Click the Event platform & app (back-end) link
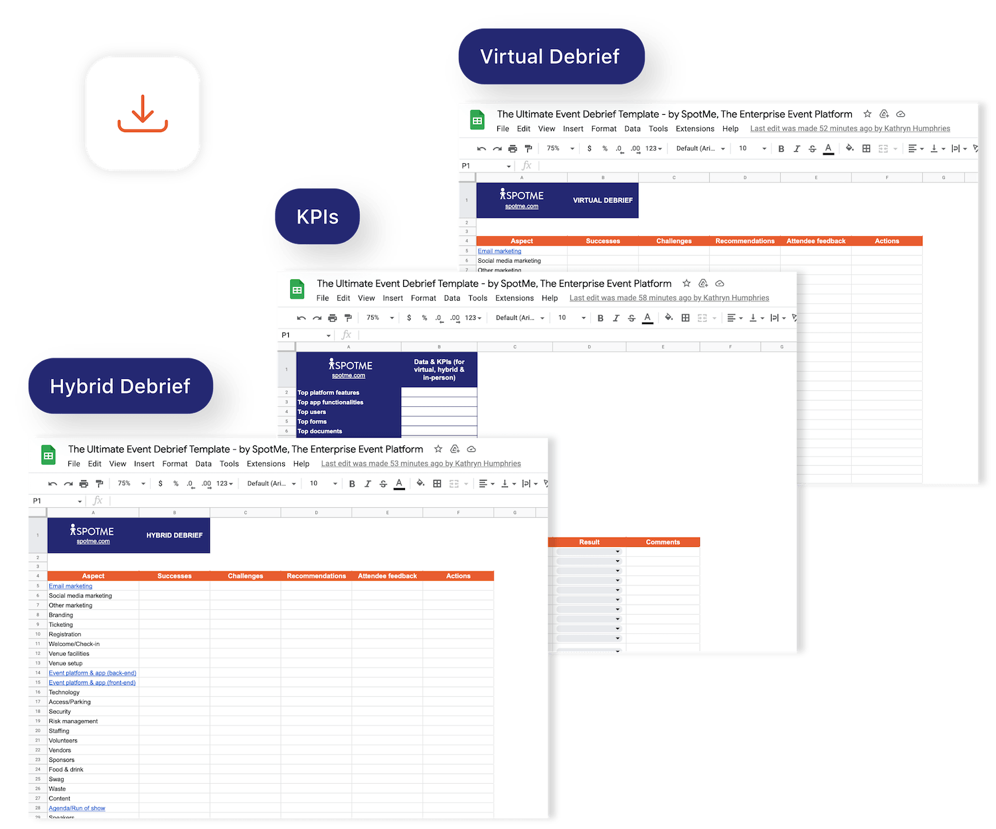 (92, 672)
